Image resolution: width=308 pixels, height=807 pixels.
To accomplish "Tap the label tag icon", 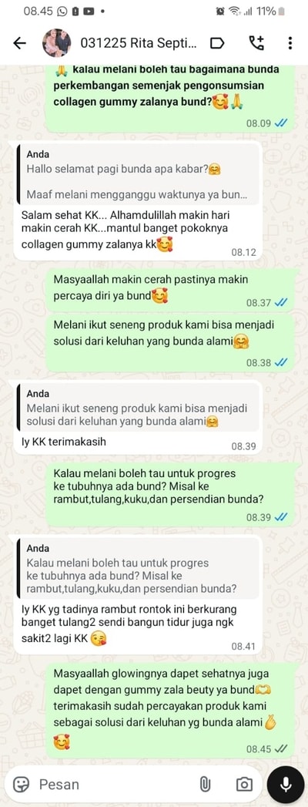I will (x=217, y=43).
